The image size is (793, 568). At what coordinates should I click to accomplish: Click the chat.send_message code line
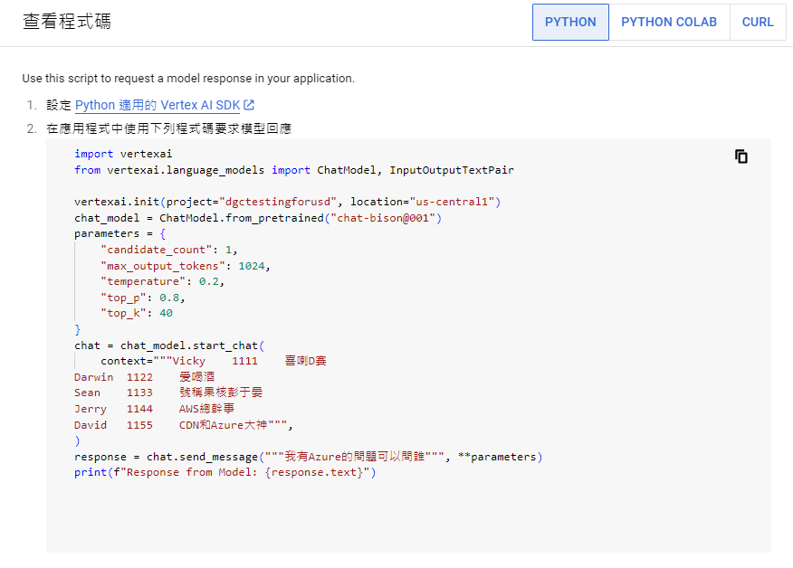308,457
